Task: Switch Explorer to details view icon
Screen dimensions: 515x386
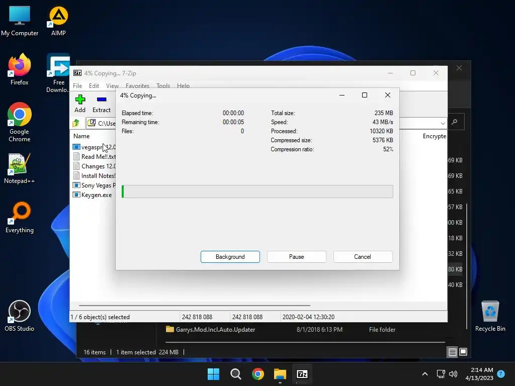Action: (x=452, y=352)
